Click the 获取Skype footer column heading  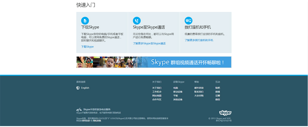[x=179, y=82]
